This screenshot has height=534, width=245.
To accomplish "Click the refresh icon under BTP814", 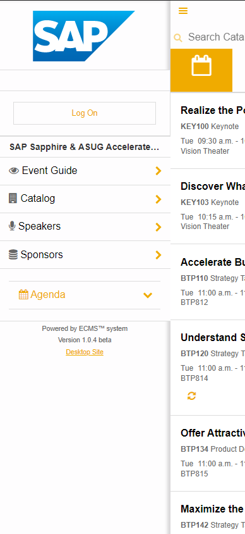I will pos(192,395).
